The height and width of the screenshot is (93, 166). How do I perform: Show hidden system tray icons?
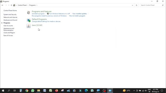pyautogui.click(x=134, y=91)
